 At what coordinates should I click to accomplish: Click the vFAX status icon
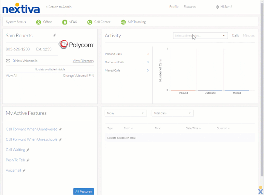pyautogui.click(x=64, y=22)
